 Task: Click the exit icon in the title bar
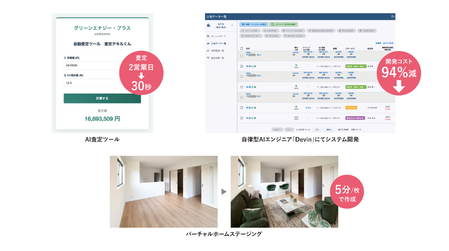393,16
